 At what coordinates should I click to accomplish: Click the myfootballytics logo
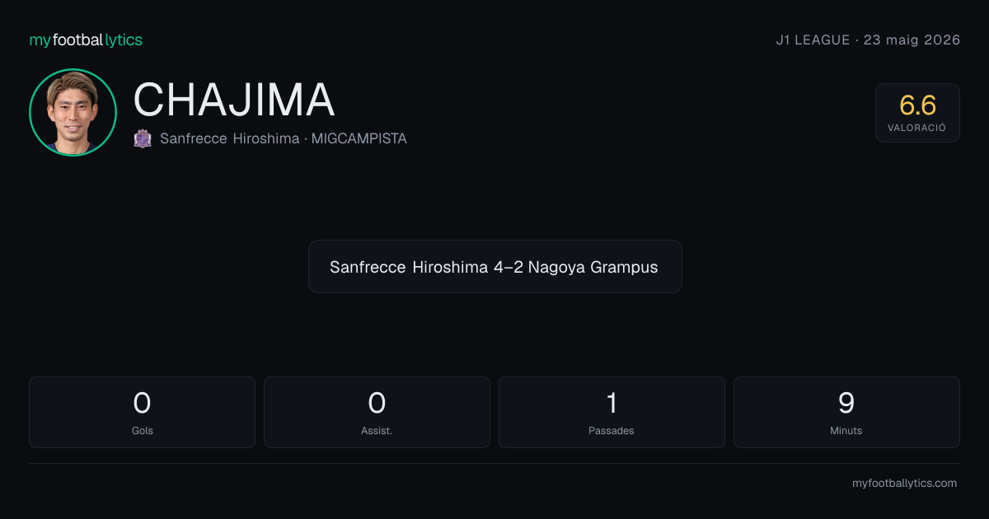tap(86, 40)
